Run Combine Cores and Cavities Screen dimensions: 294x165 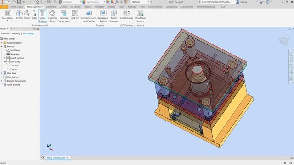pos(89,16)
